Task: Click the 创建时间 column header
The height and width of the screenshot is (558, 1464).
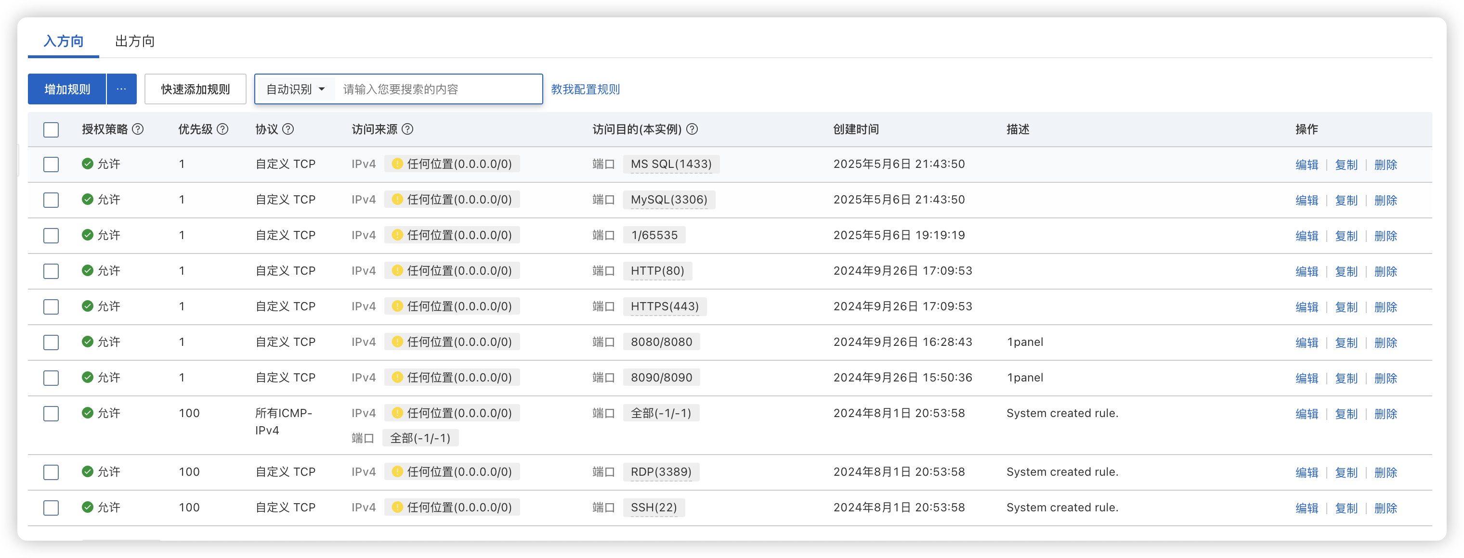Action: point(856,129)
